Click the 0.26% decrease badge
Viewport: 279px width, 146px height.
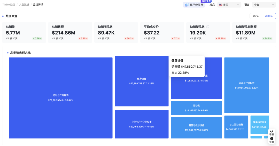point(37,38)
